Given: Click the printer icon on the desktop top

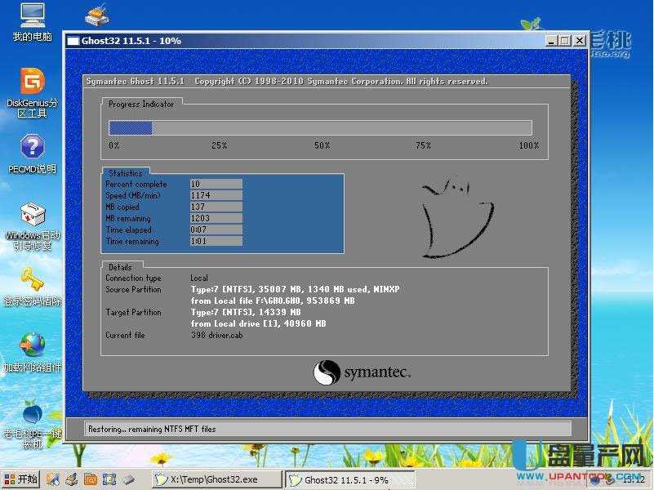Looking at the screenshot, I should 97,16.
